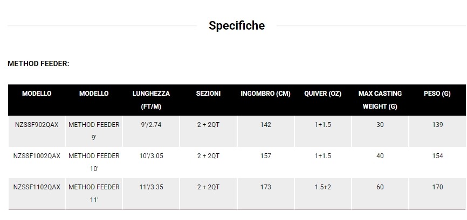This screenshot has width=467, height=220.
Task: Click the QUIVER (OZ) column header
Action: click(322, 94)
